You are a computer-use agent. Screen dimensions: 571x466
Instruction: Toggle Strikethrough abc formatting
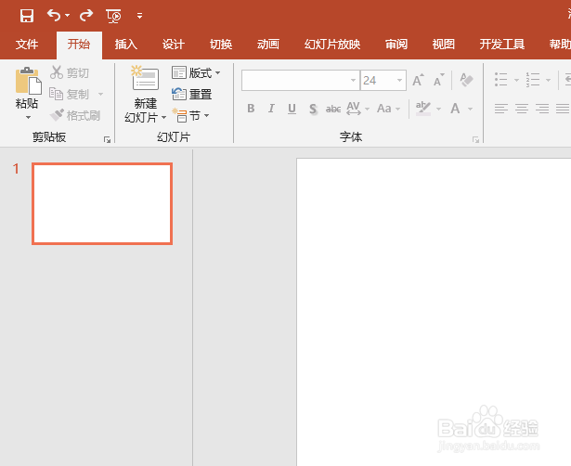(333, 109)
